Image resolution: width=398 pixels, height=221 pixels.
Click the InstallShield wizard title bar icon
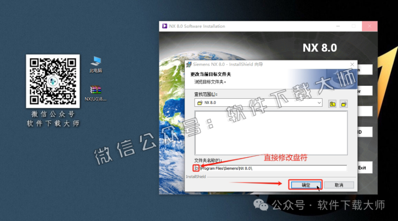(189, 64)
